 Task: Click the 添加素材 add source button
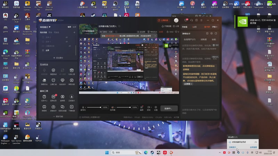[58, 58]
